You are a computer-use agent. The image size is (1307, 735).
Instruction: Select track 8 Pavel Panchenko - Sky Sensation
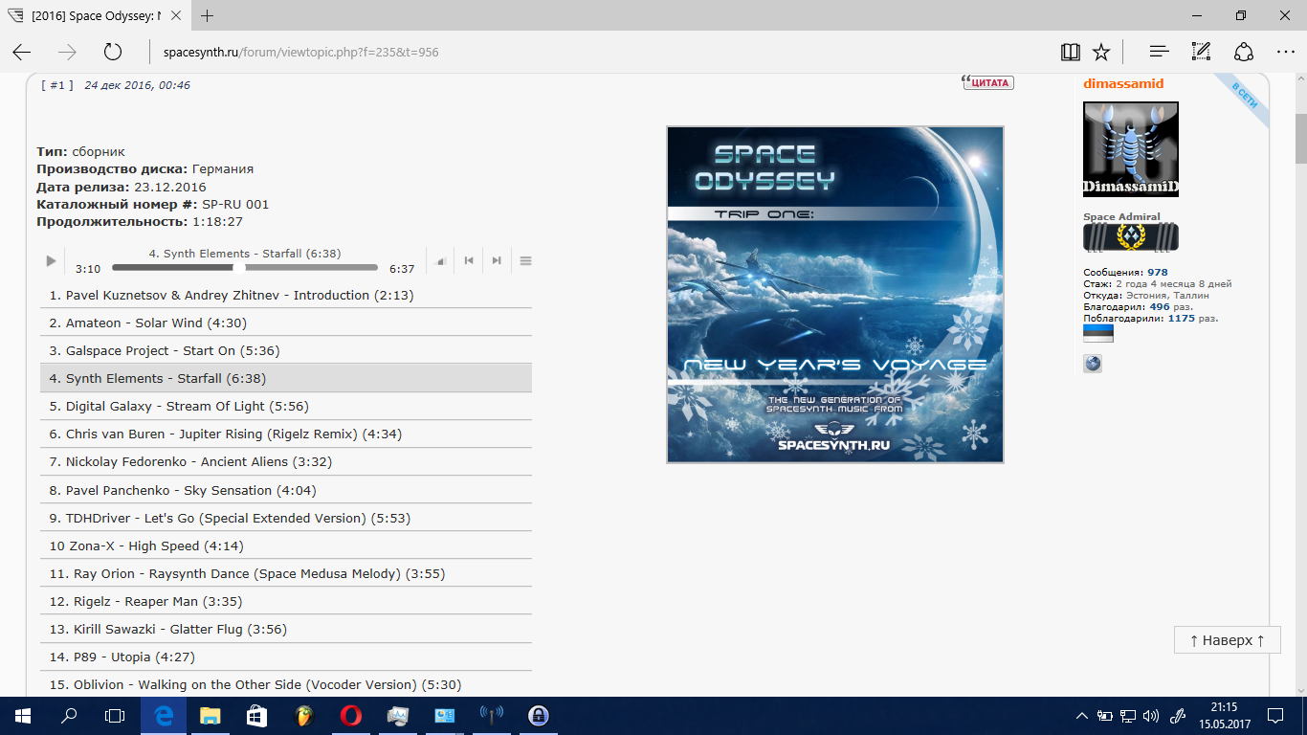tap(286, 490)
